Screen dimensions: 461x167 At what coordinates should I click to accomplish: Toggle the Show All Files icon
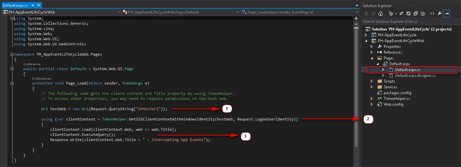click(x=423, y=14)
